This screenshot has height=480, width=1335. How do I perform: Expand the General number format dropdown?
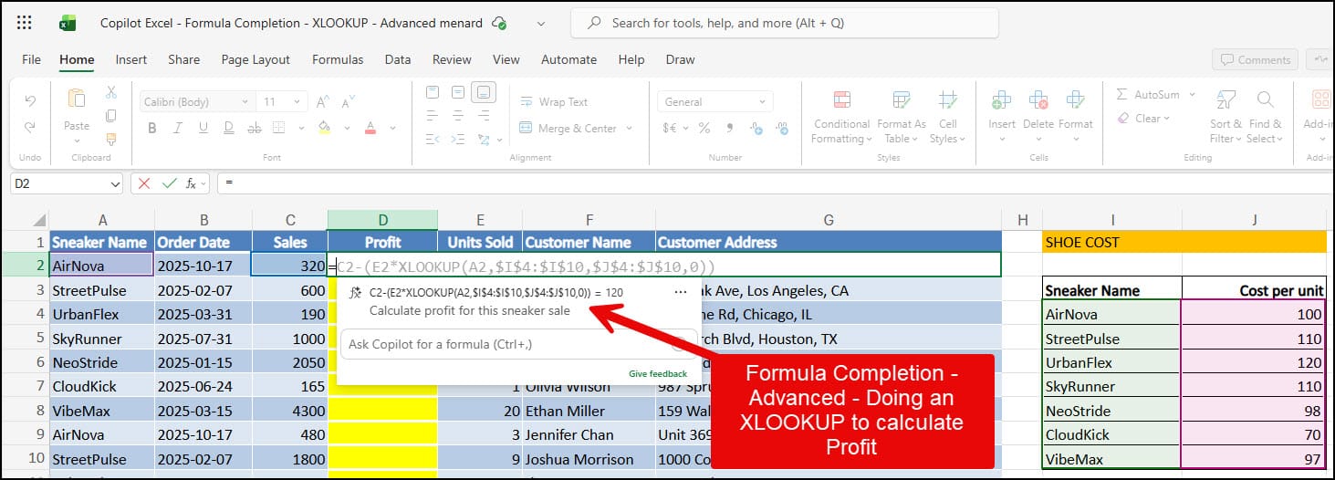764,102
